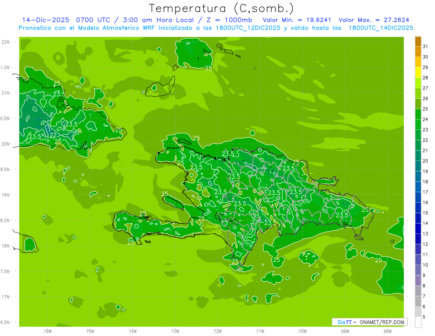Click the "71W" longitude label

tap(260, 331)
